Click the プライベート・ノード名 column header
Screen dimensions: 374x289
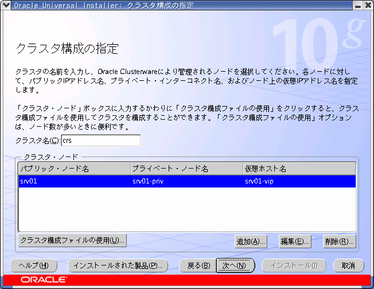coord(187,169)
